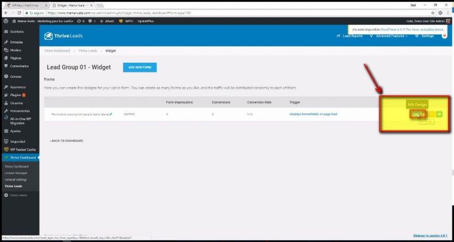Screen dimensions: 454x242
Task: Open WP Fastest Cache menu item
Action: (20, 150)
